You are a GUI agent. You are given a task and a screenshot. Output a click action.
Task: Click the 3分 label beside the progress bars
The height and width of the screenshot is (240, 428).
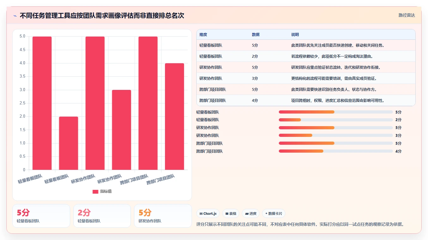(x=398, y=136)
